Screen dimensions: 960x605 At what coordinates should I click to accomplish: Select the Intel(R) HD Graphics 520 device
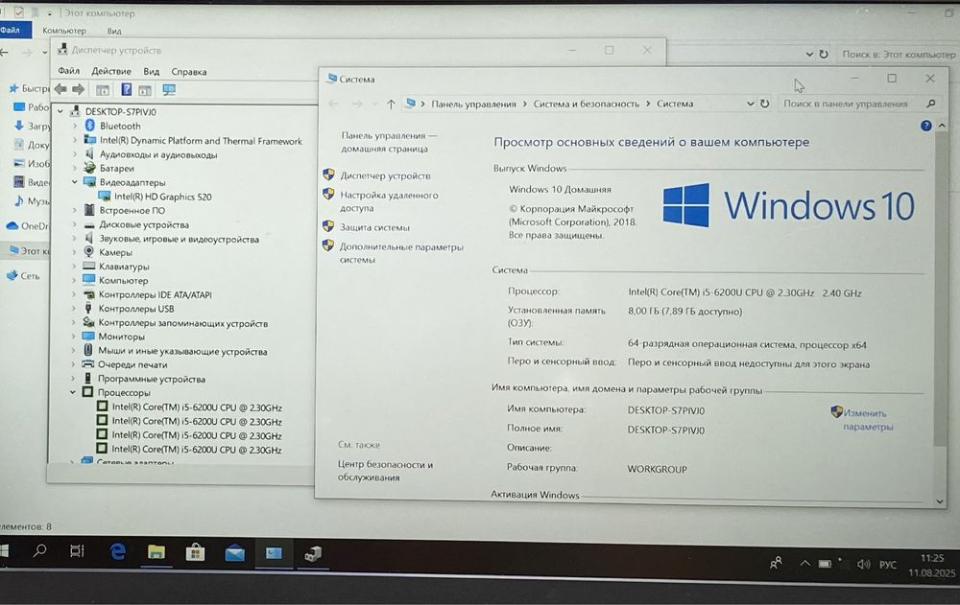point(163,197)
